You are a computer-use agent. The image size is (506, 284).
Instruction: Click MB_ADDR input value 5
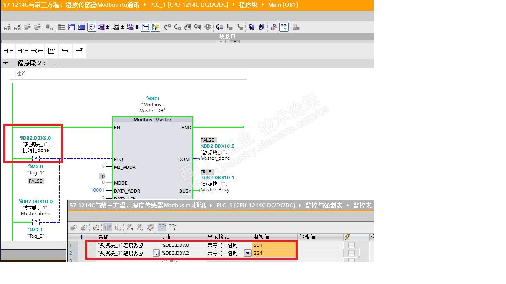tap(103, 167)
